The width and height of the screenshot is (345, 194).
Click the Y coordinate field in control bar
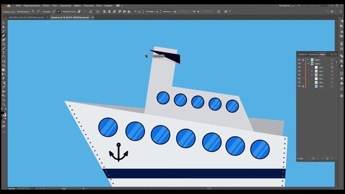click(168, 11)
